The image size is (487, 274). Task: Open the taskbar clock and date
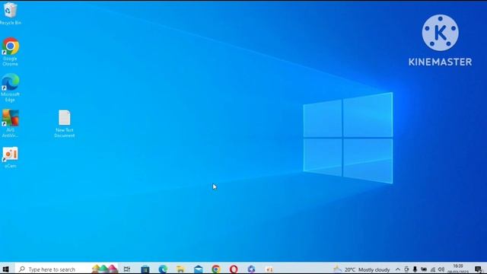pyautogui.click(x=458, y=269)
